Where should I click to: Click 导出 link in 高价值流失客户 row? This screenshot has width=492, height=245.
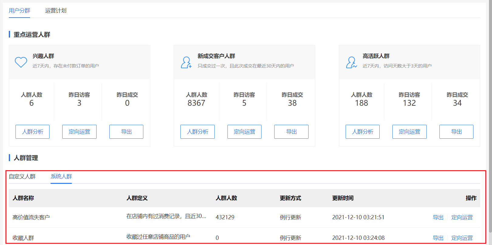point(438,217)
